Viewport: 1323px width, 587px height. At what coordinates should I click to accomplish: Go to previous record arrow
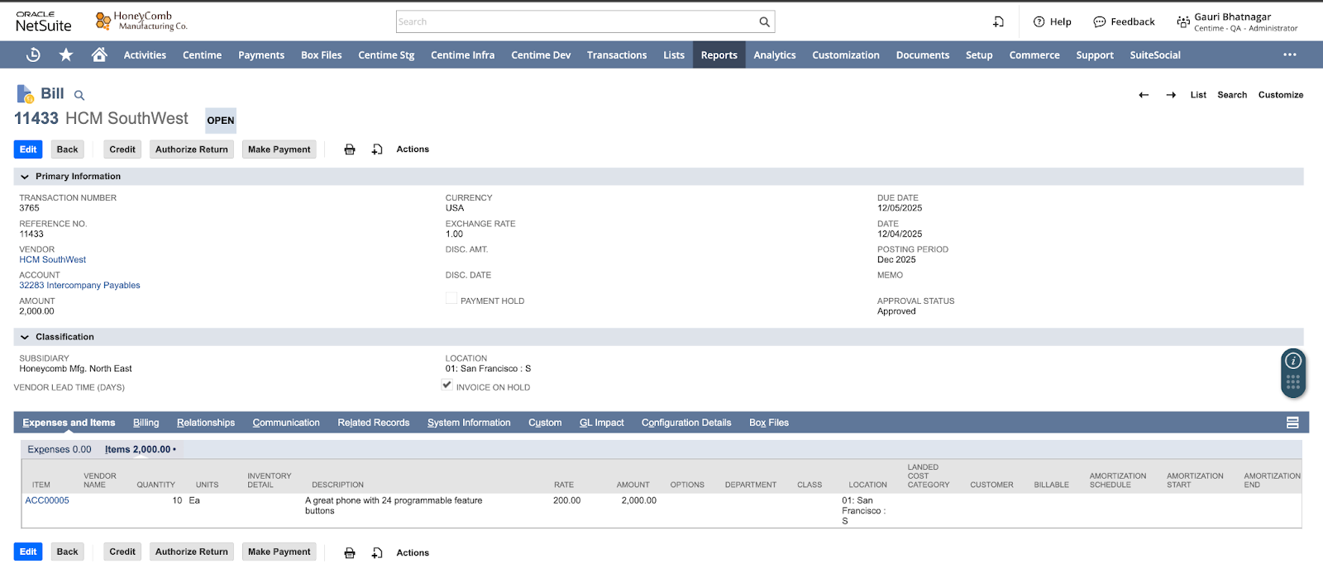[1144, 95]
